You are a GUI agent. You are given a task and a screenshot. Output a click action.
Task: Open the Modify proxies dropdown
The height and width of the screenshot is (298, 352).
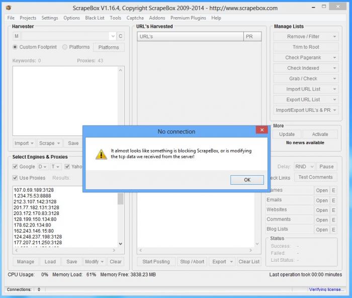pos(94,262)
